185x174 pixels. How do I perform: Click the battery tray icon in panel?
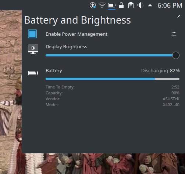click(112, 6)
